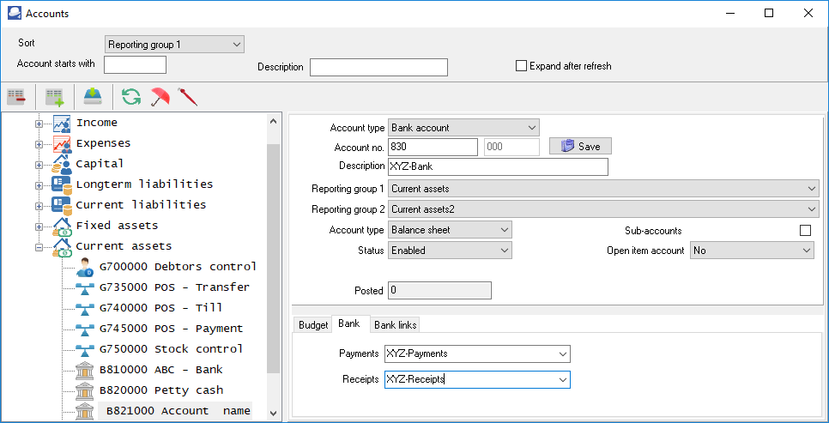Open the Sort dropdown

click(x=174, y=45)
